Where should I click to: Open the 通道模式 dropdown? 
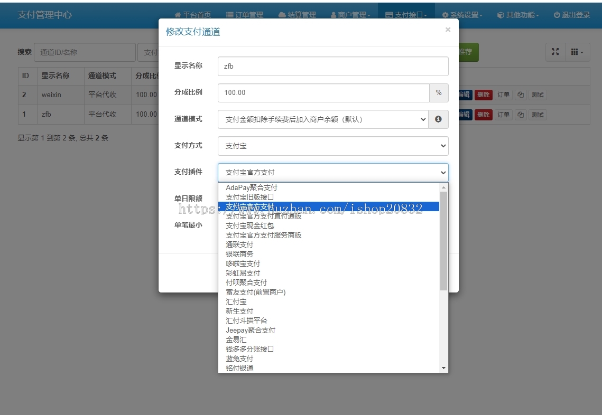[x=323, y=119]
